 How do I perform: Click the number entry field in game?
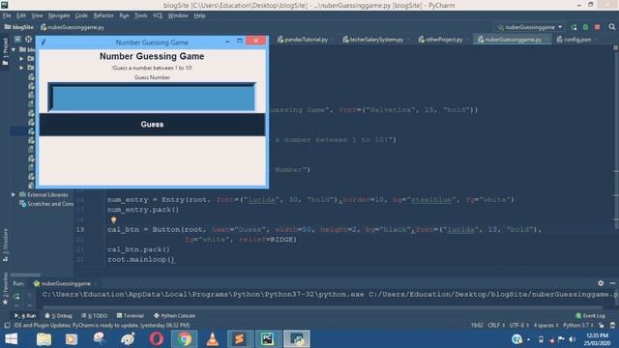point(152,98)
